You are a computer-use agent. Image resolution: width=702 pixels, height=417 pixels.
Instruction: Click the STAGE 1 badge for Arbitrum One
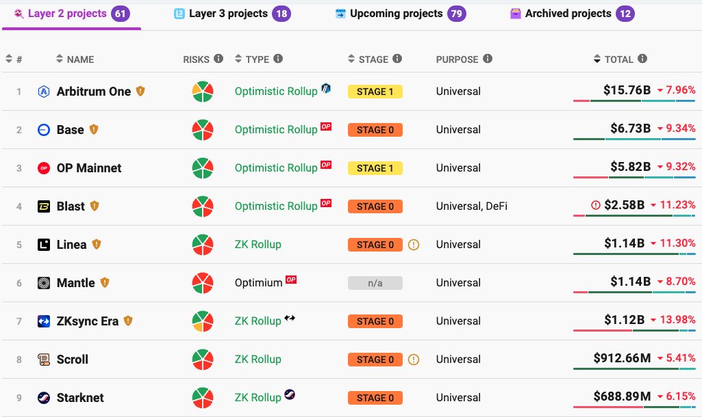click(375, 92)
